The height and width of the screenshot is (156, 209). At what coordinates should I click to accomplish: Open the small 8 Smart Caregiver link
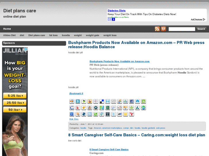pos(109,149)
